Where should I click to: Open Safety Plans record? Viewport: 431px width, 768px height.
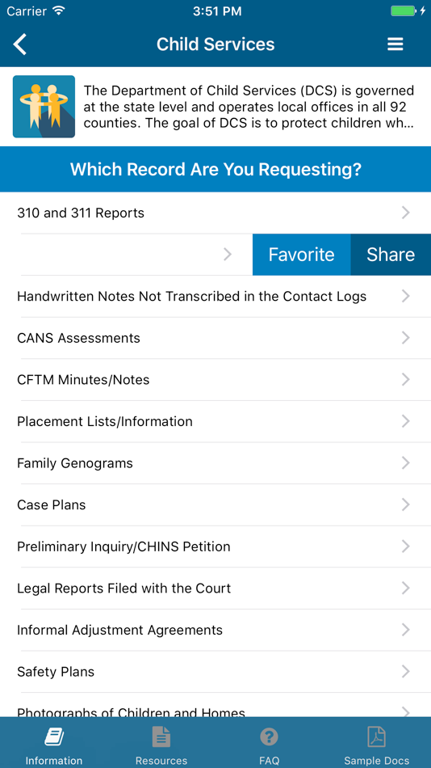click(x=215, y=672)
